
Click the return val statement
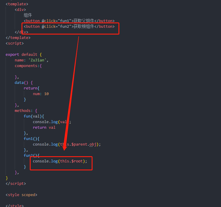(x=44, y=128)
